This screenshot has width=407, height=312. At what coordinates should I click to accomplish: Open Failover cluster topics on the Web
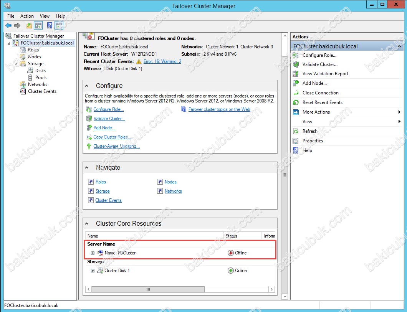click(219, 109)
